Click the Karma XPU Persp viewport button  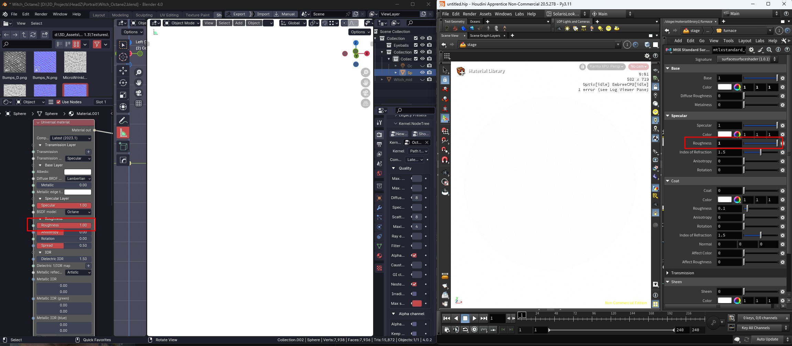click(606, 67)
